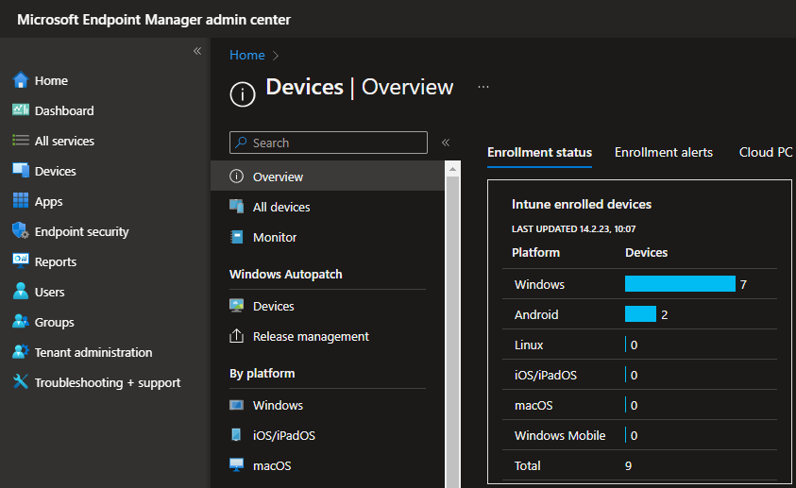Screen dimensions: 796x488
Task: Select iOS/iPadOS under By platform
Action: [283, 435]
